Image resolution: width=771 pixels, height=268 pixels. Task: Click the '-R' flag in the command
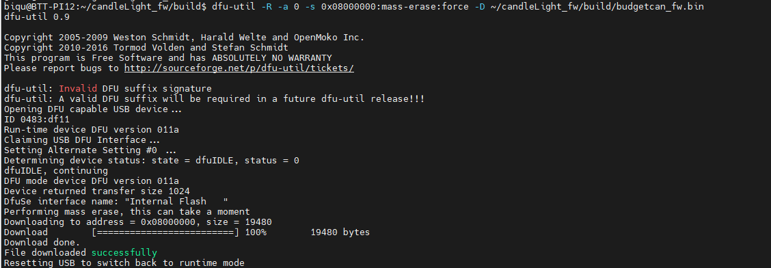pos(267,6)
